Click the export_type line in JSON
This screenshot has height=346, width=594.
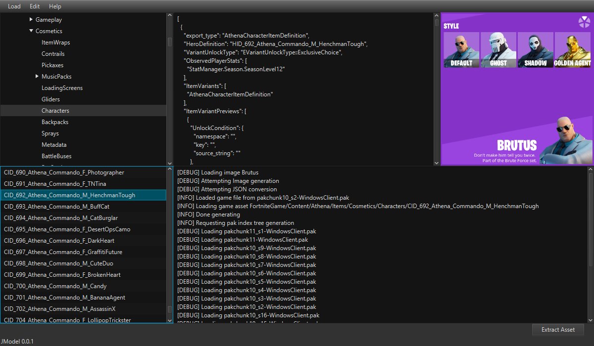click(x=246, y=36)
